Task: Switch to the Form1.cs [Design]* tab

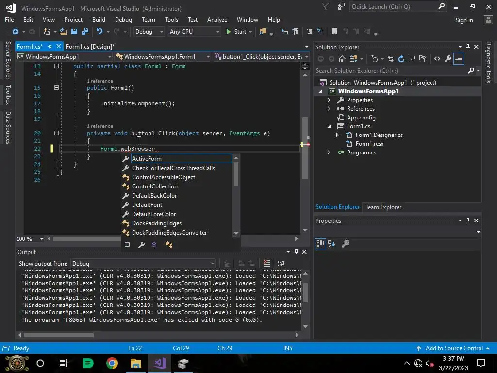Action: (90, 46)
